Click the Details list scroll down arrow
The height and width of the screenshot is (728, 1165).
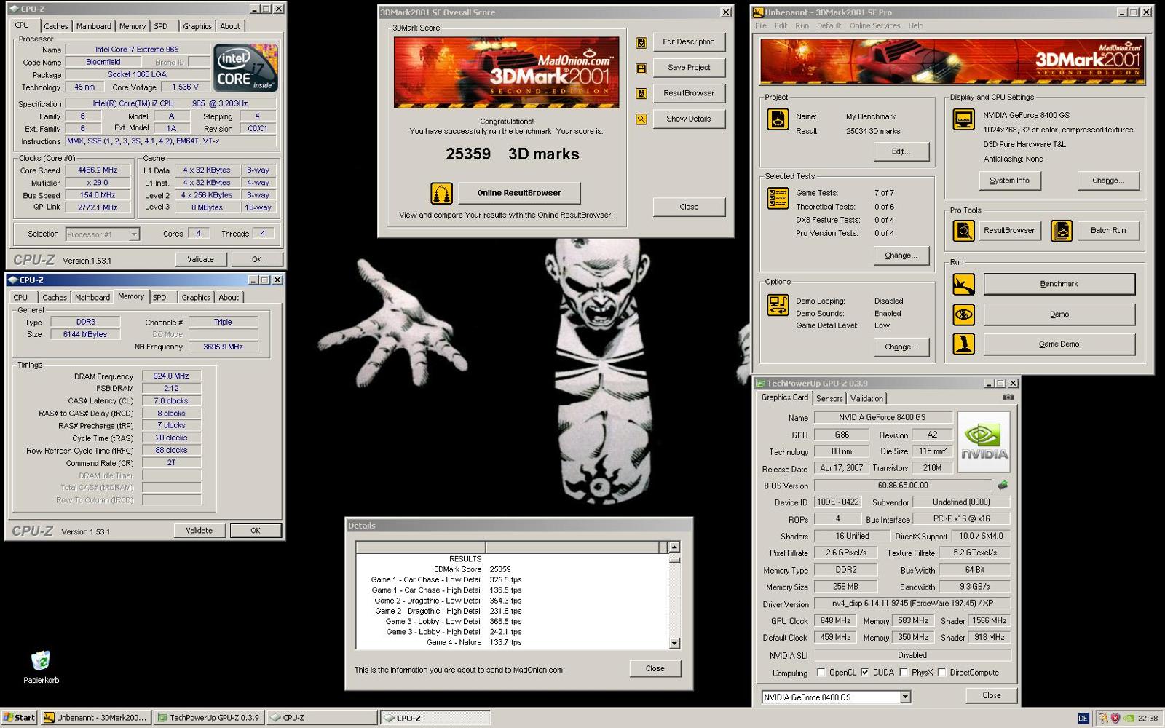tap(674, 644)
